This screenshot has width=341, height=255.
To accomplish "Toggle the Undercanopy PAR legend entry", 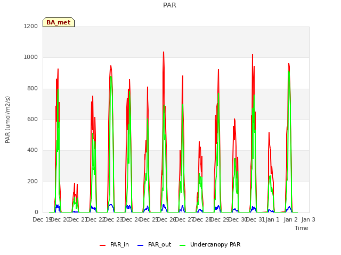I will 210,244.
